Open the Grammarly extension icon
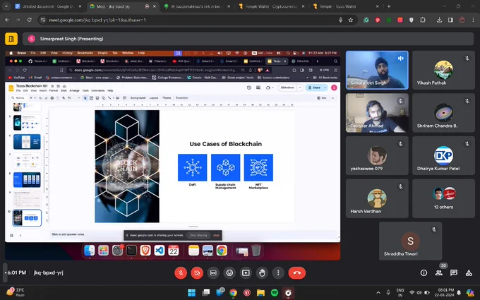Image resolution: width=480 pixels, height=300 pixels. 366,20
